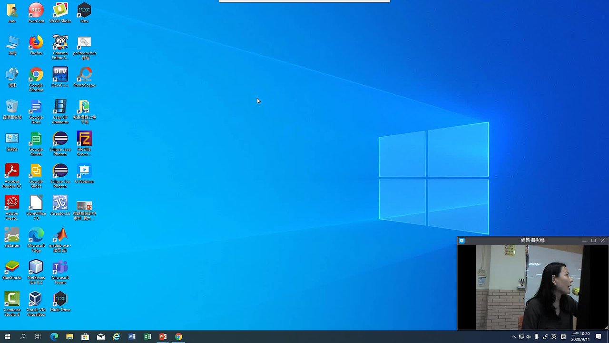Select the WOW Slider desktop icon
609x343 pixels.
60,13
